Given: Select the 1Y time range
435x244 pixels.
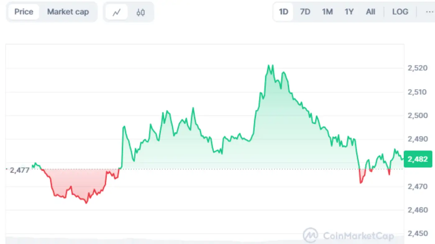Looking at the screenshot, I should pyautogui.click(x=349, y=12).
